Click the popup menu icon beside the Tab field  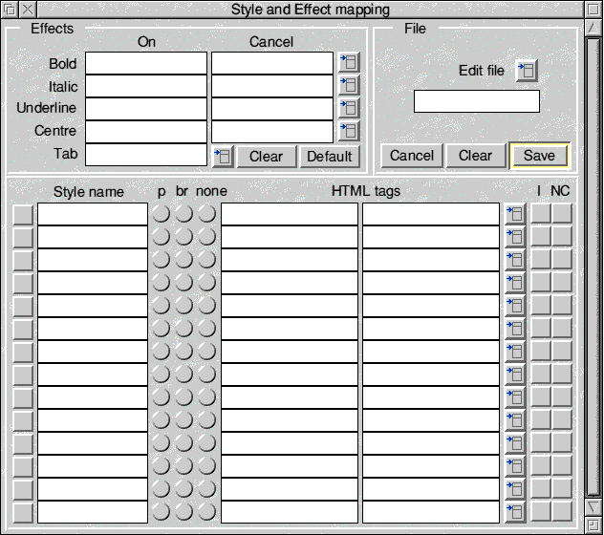222,156
